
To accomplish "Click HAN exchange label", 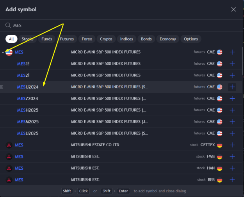I will click(211, 168).
